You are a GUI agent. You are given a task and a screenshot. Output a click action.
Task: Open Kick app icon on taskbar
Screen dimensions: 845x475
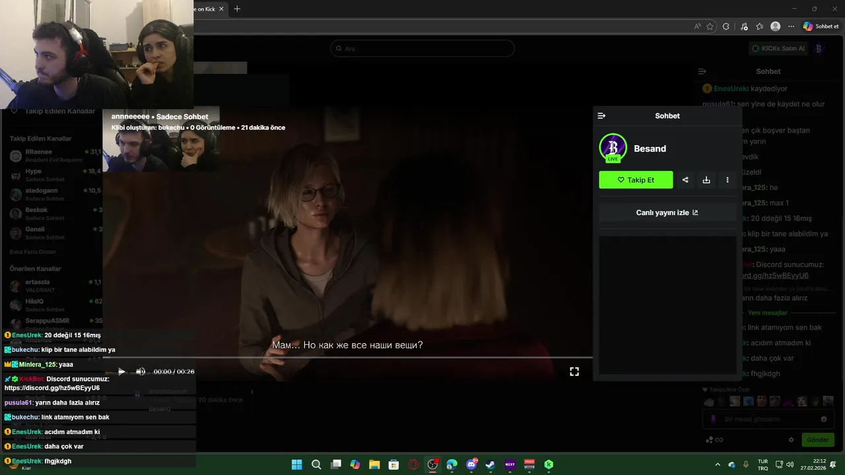tap(549, 464)
